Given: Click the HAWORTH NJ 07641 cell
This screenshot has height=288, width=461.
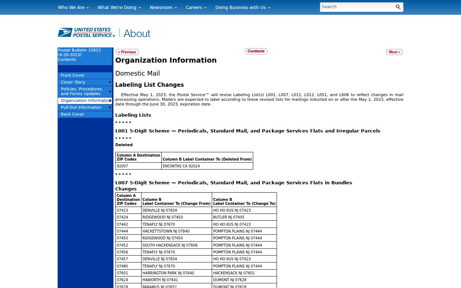Looking at the screenshot, I should (x=176, y=280).
